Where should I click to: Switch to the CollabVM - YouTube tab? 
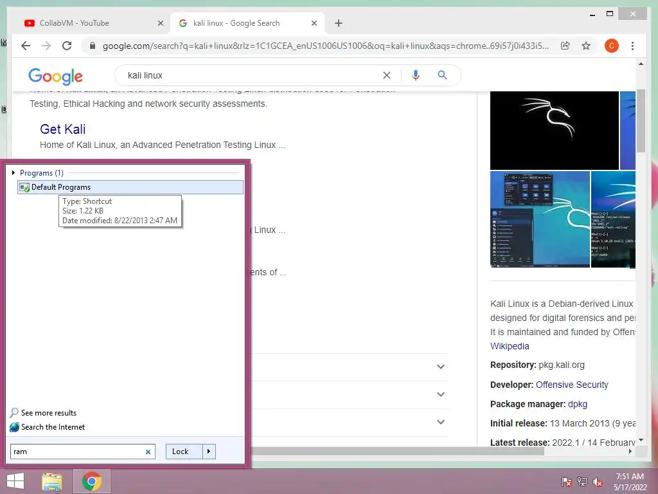tap(93, 23)
